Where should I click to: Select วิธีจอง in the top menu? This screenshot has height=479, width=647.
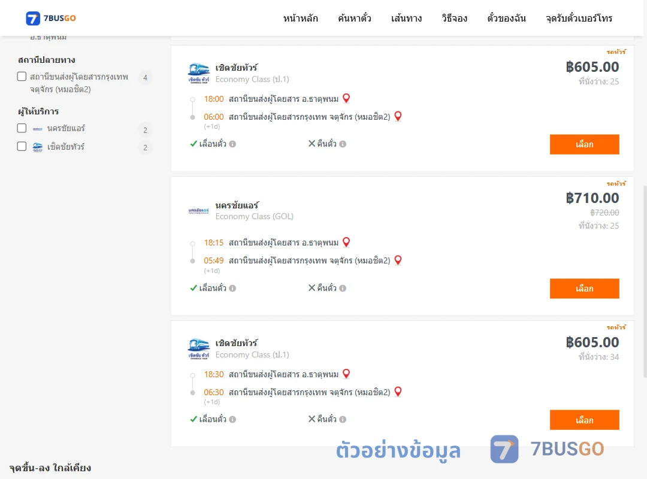454,18
